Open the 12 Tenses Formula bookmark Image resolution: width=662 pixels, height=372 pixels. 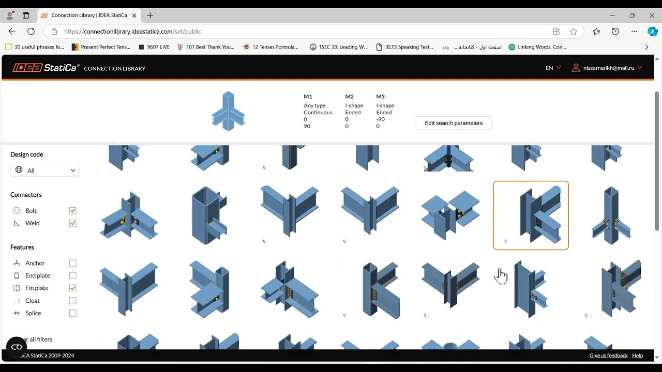tap(271, 47)
